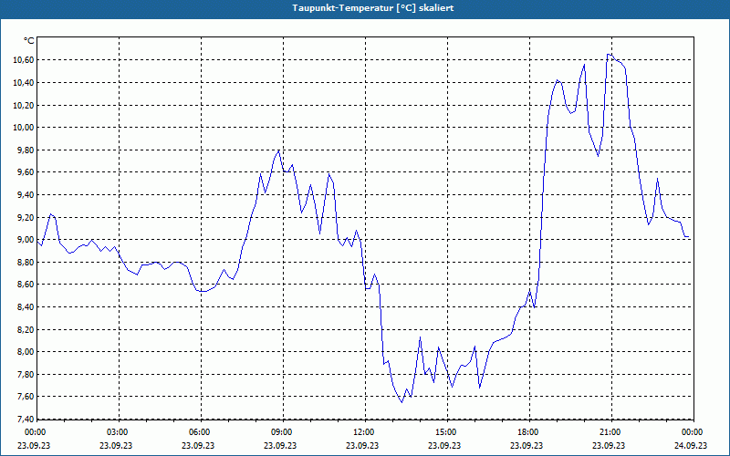Click the 9,40 y-axis label

pos(25,195)
